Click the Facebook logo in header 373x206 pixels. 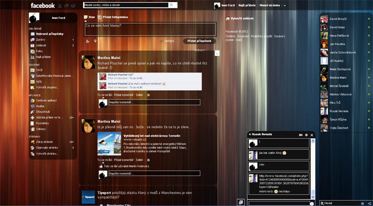pos(42,5)
